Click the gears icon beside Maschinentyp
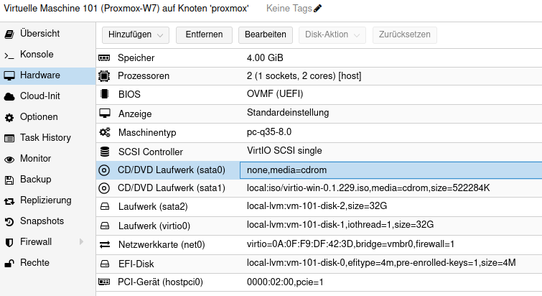Image resolution: width=542 pixels, height=296 pixels. coord(104,133)
